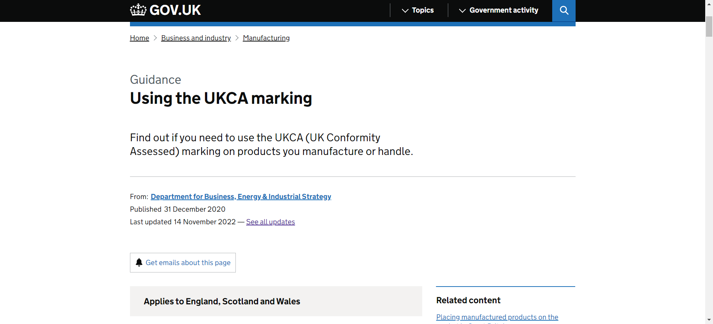Image resolution: width=713 pixels, height=324 pixels.
Task: Click the bell icon beside email subscription text
Action: click(x=139, y=262)
